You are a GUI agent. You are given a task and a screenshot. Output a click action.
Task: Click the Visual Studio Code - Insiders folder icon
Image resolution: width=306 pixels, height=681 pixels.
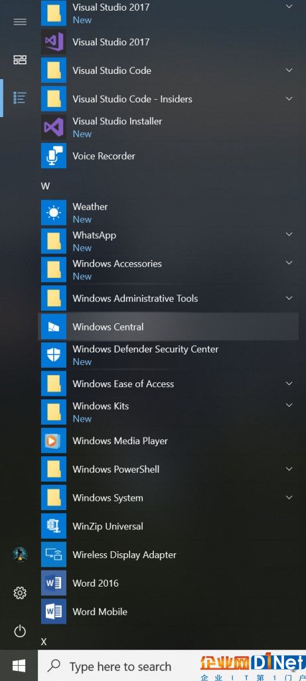(54, 98)
